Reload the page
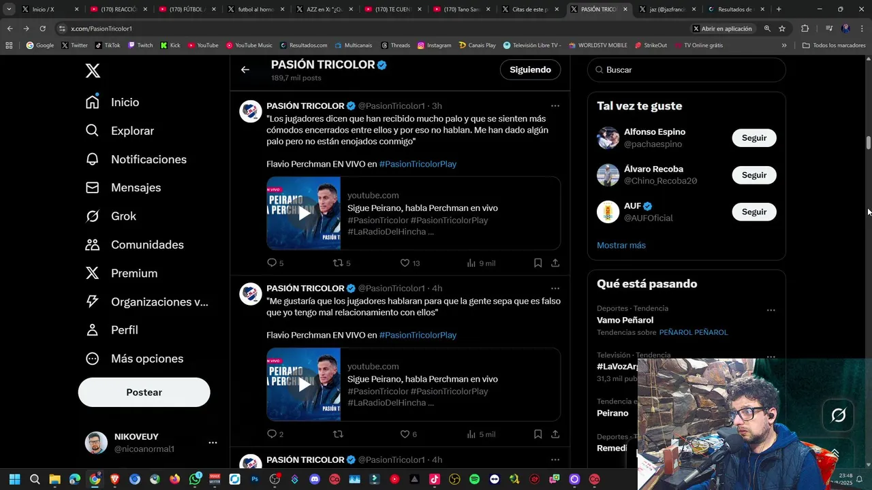This screenshot has height=490, width=872. point(42,29)
